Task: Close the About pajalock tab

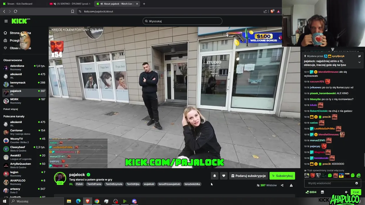Action: coord(137,4)
